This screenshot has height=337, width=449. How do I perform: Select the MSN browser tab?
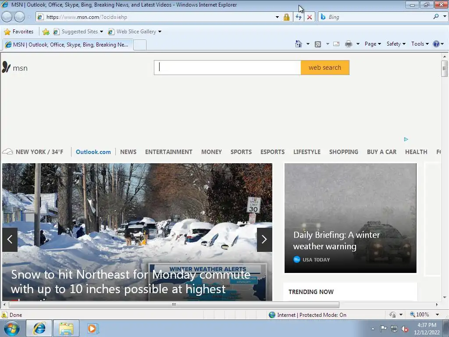tap(68, 45)
